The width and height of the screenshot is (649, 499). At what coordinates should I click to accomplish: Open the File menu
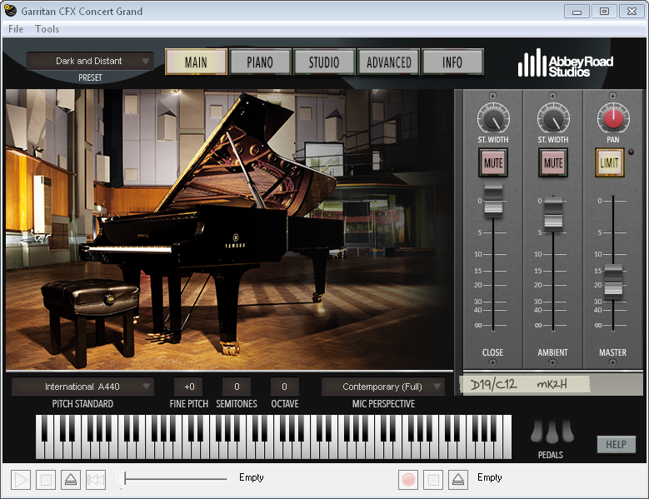[x=16, y=29]
